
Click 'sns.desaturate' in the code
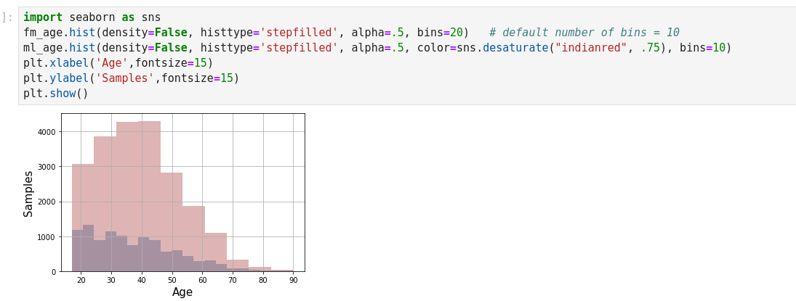coord(502,48)
